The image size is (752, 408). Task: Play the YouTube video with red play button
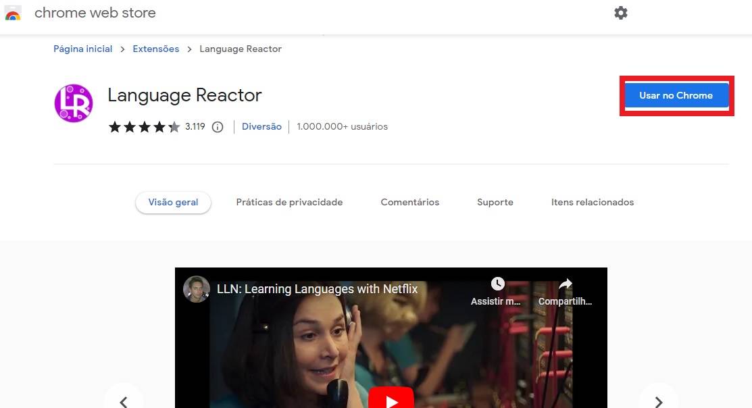[391, 399]
